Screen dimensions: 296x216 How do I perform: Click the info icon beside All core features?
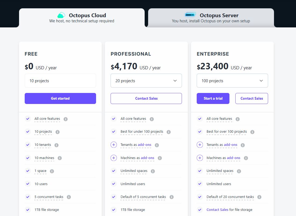click(x=66, y=119)
